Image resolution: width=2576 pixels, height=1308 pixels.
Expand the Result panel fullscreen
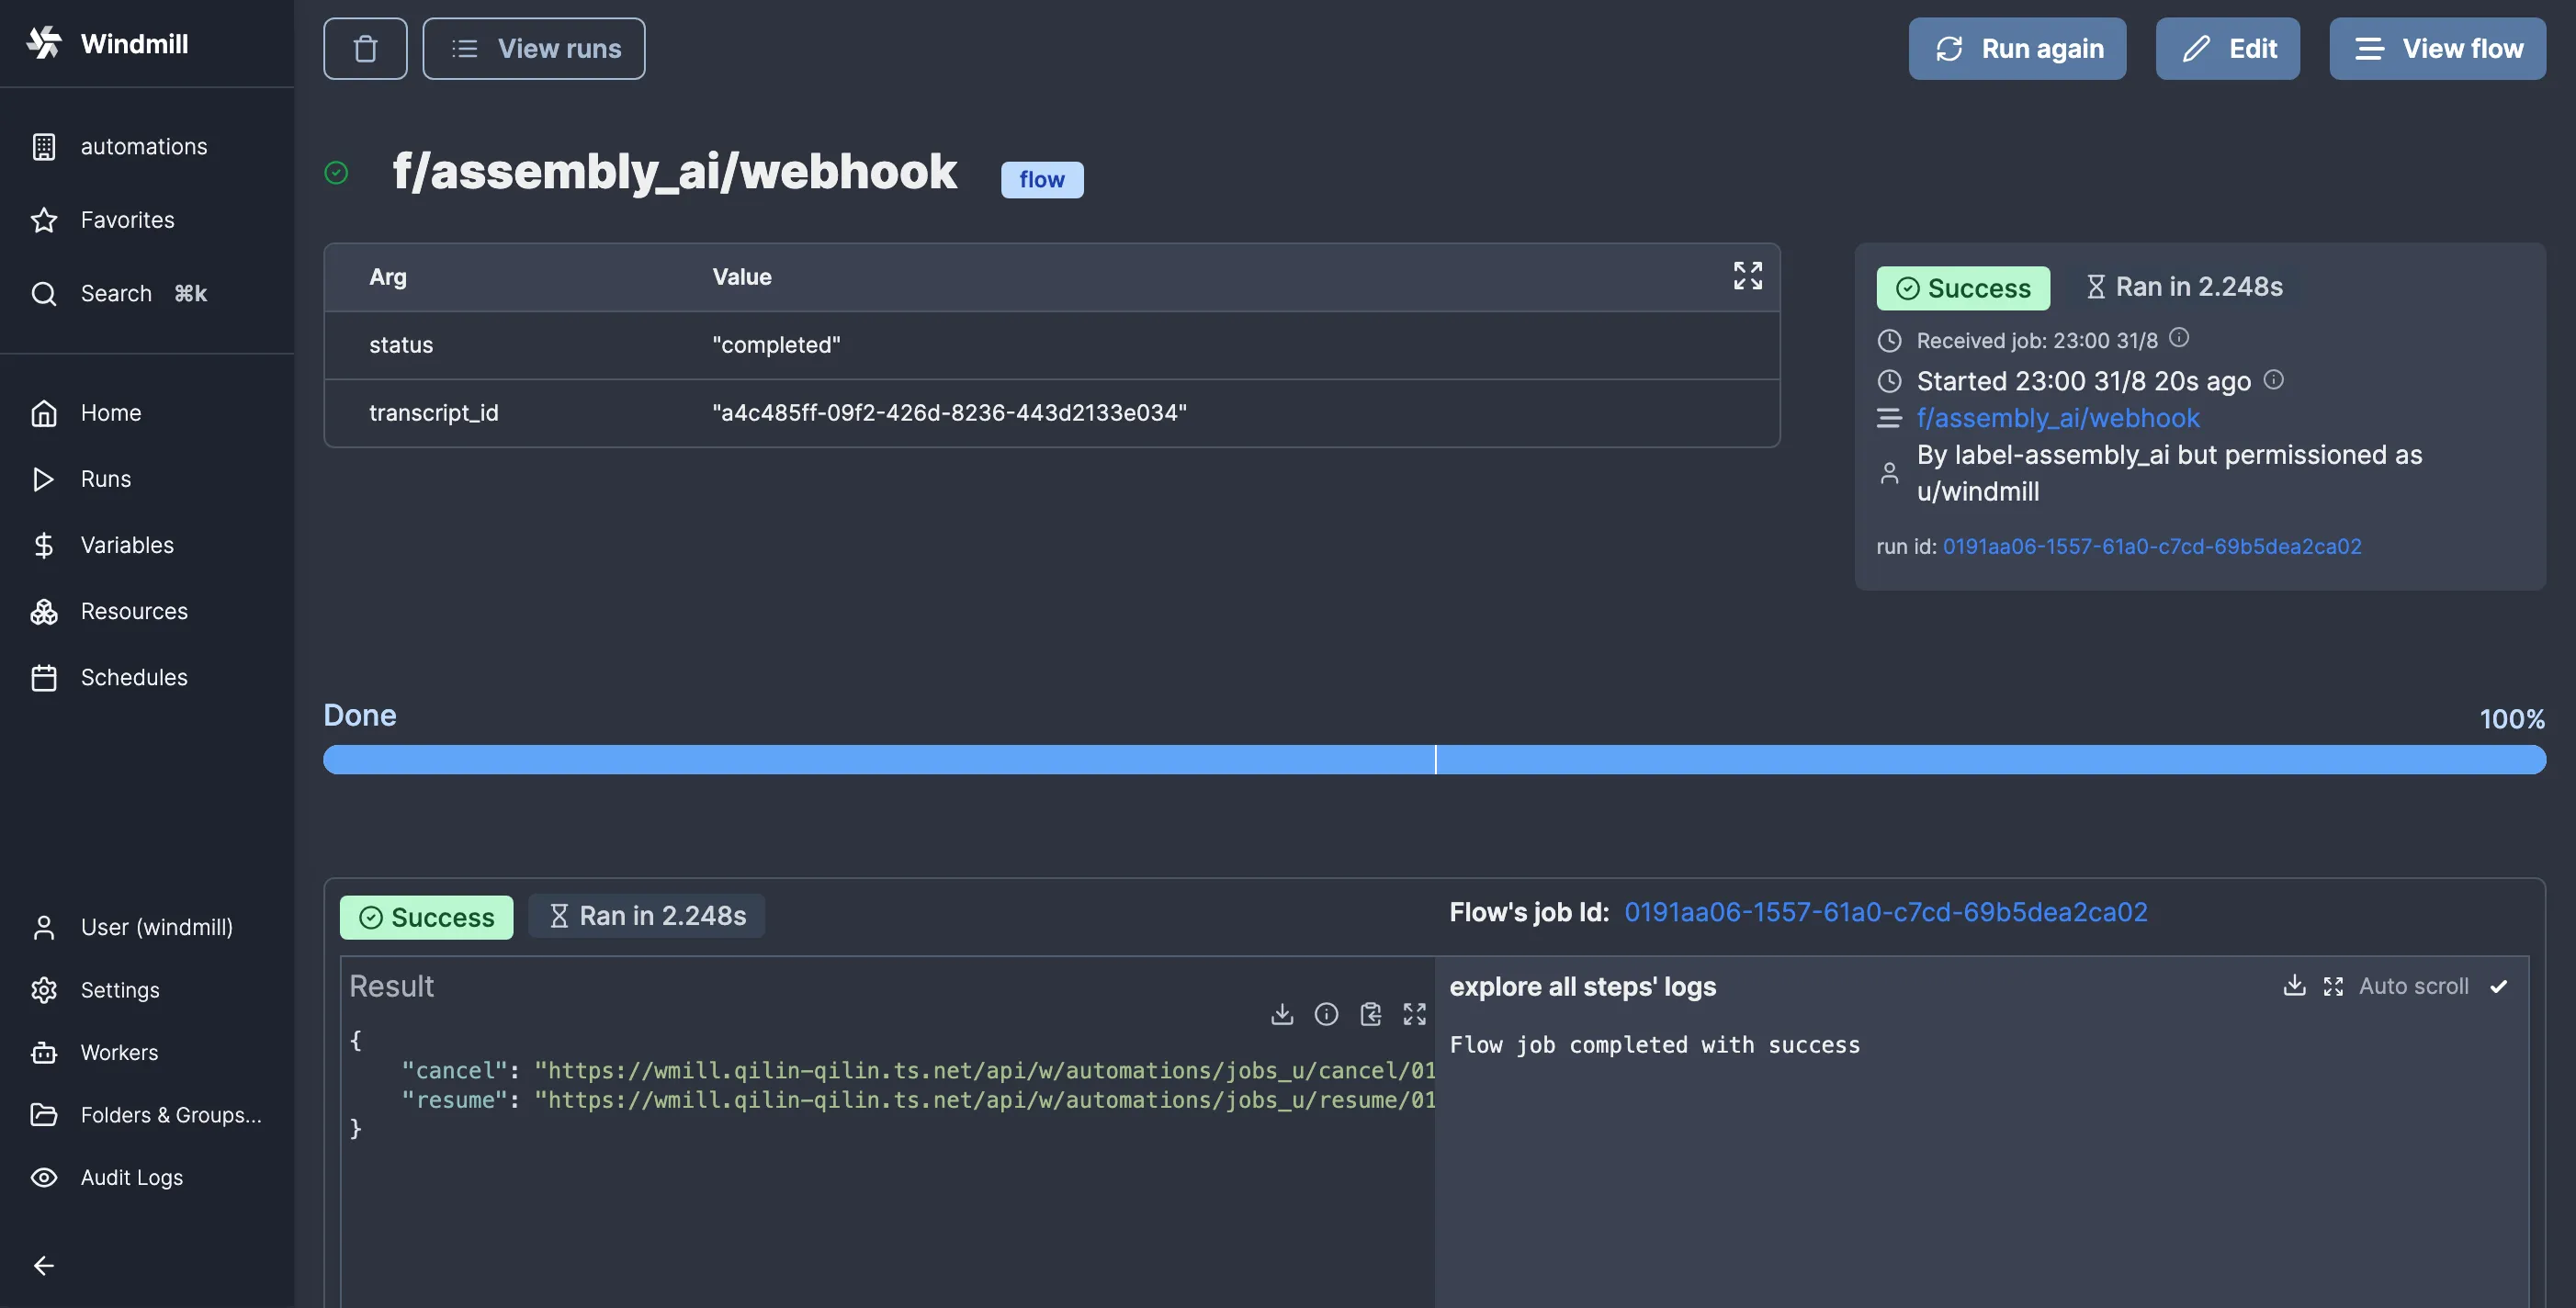tap(1414, 1014)
